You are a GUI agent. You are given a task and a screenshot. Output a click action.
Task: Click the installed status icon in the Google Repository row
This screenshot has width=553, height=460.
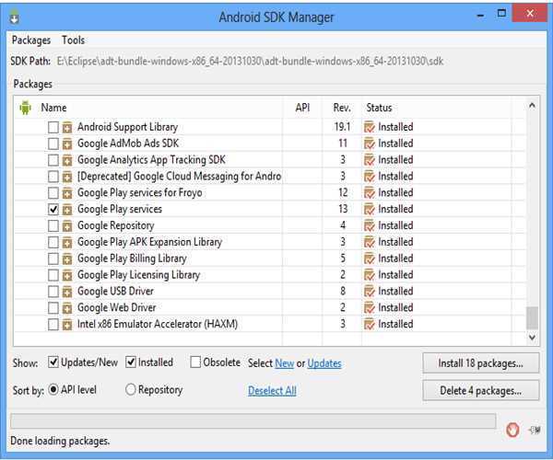pyautogui.click(x=370, y=225)
